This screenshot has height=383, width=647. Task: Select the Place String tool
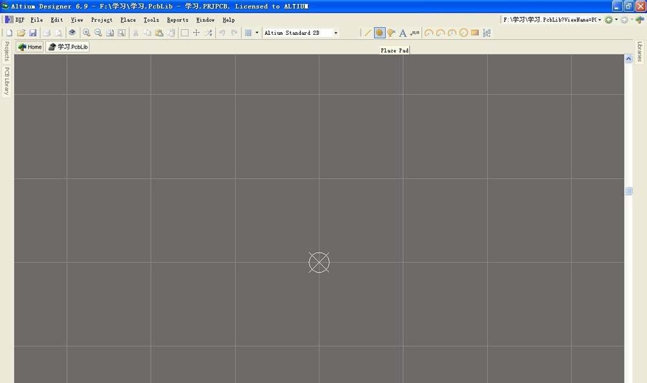coord(402,32)
